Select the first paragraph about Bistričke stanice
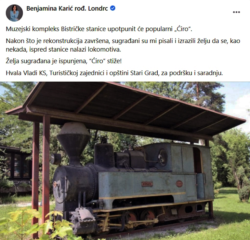 (99, 29)
